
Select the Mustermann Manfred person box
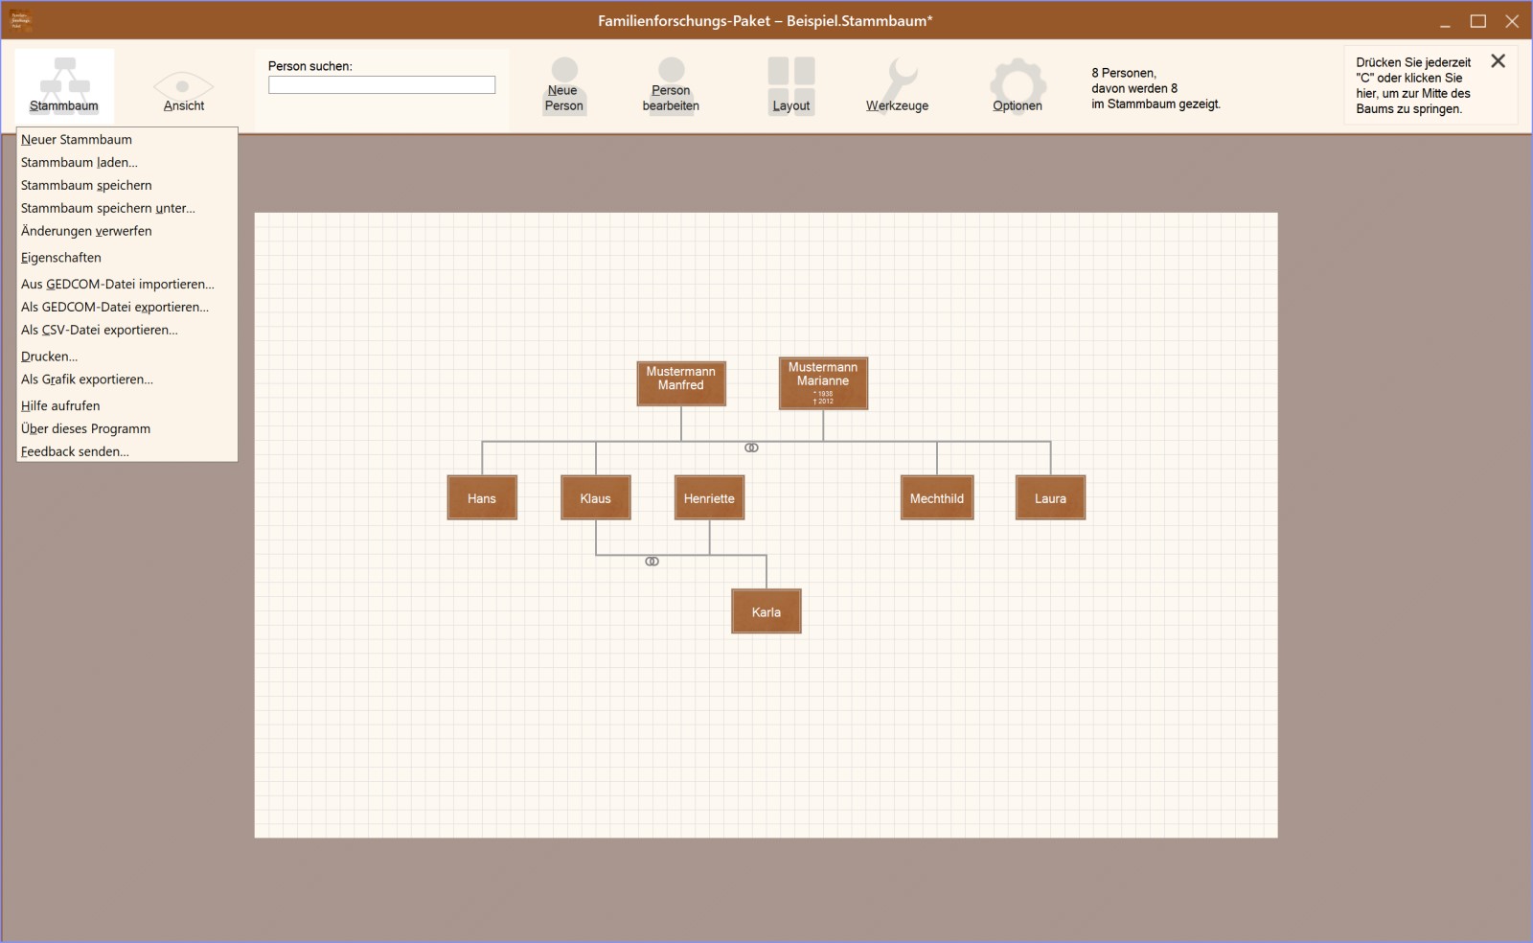tap(681, 383)
